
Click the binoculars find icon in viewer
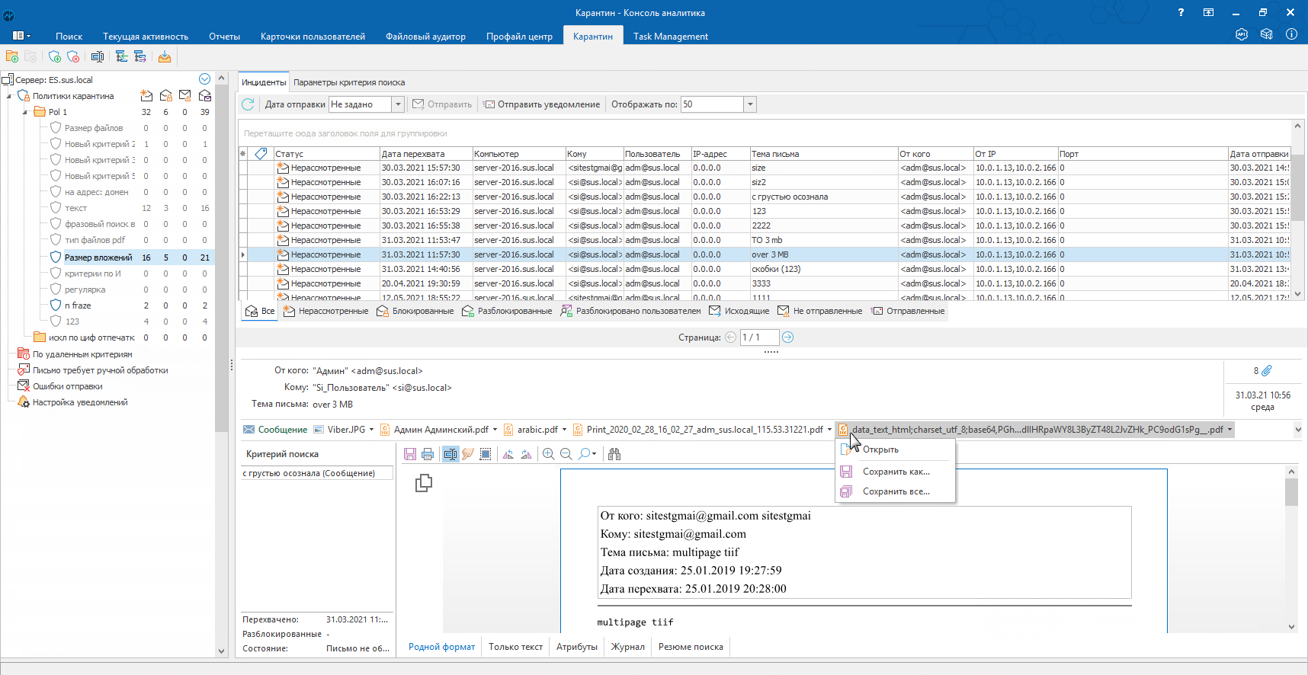coord(614,454)
